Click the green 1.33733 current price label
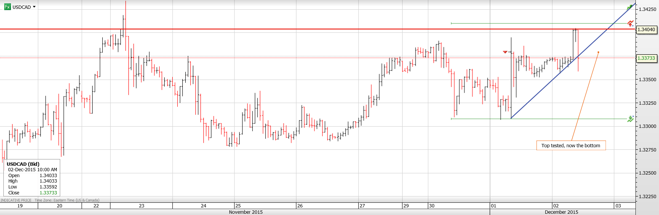The image size is (659, 215). [x=646, y=58]
